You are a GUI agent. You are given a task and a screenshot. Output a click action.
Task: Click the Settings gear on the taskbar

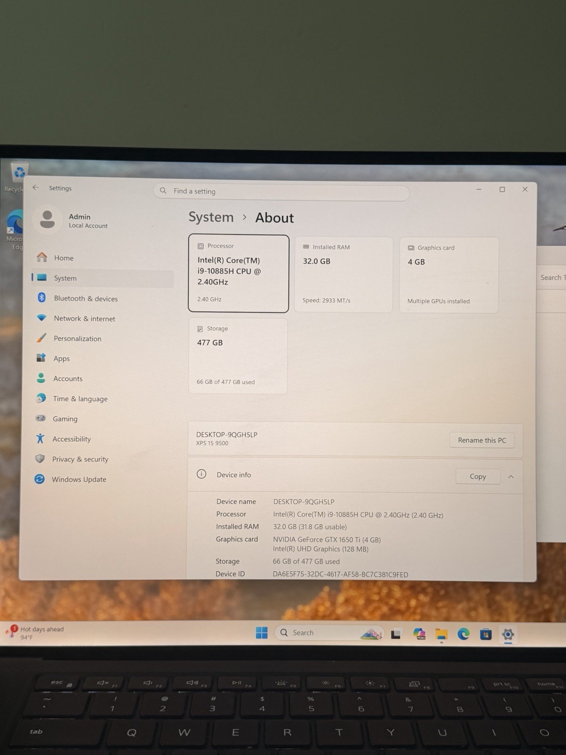[508, 635]
